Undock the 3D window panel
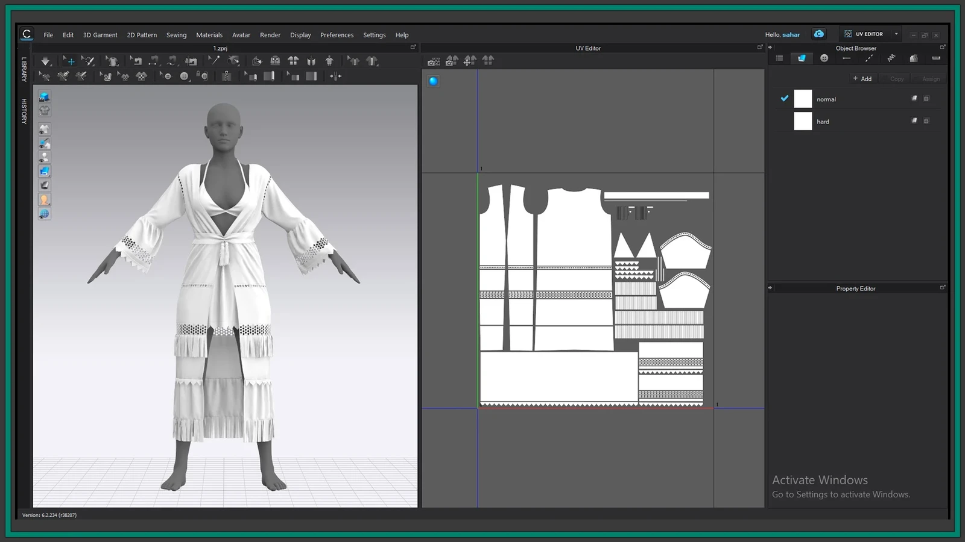 click(413, 47)
